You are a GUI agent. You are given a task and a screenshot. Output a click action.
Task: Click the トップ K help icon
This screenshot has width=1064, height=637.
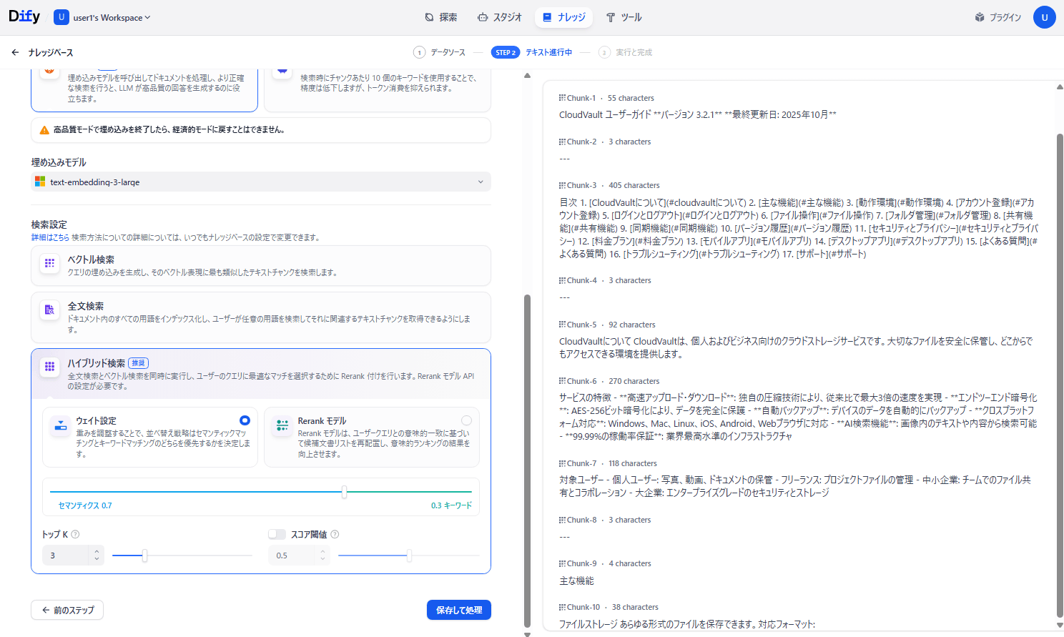pyautogui.click(x=75, y=534)
